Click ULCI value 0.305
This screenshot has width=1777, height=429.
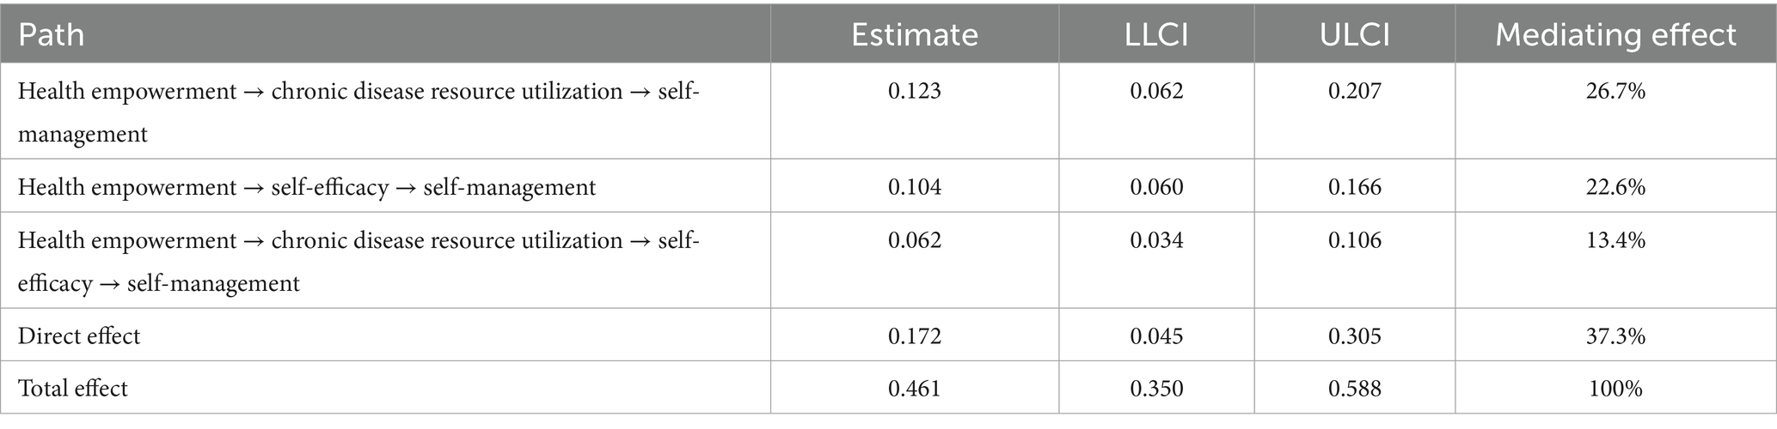[1354, 335]
